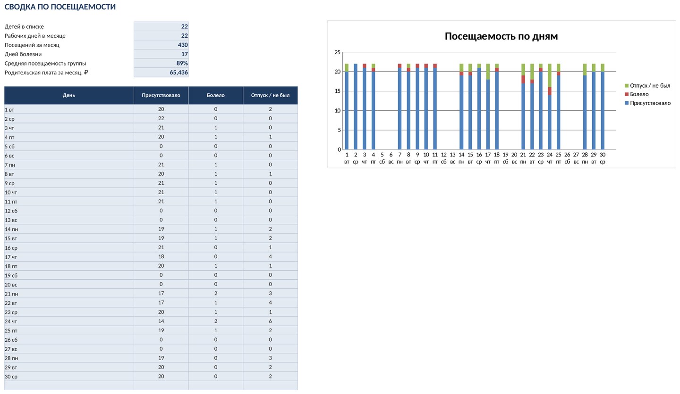Select the "Средняя посещаемость группы" label
Screen dimensions: 680x394
(x=45, y=64)
